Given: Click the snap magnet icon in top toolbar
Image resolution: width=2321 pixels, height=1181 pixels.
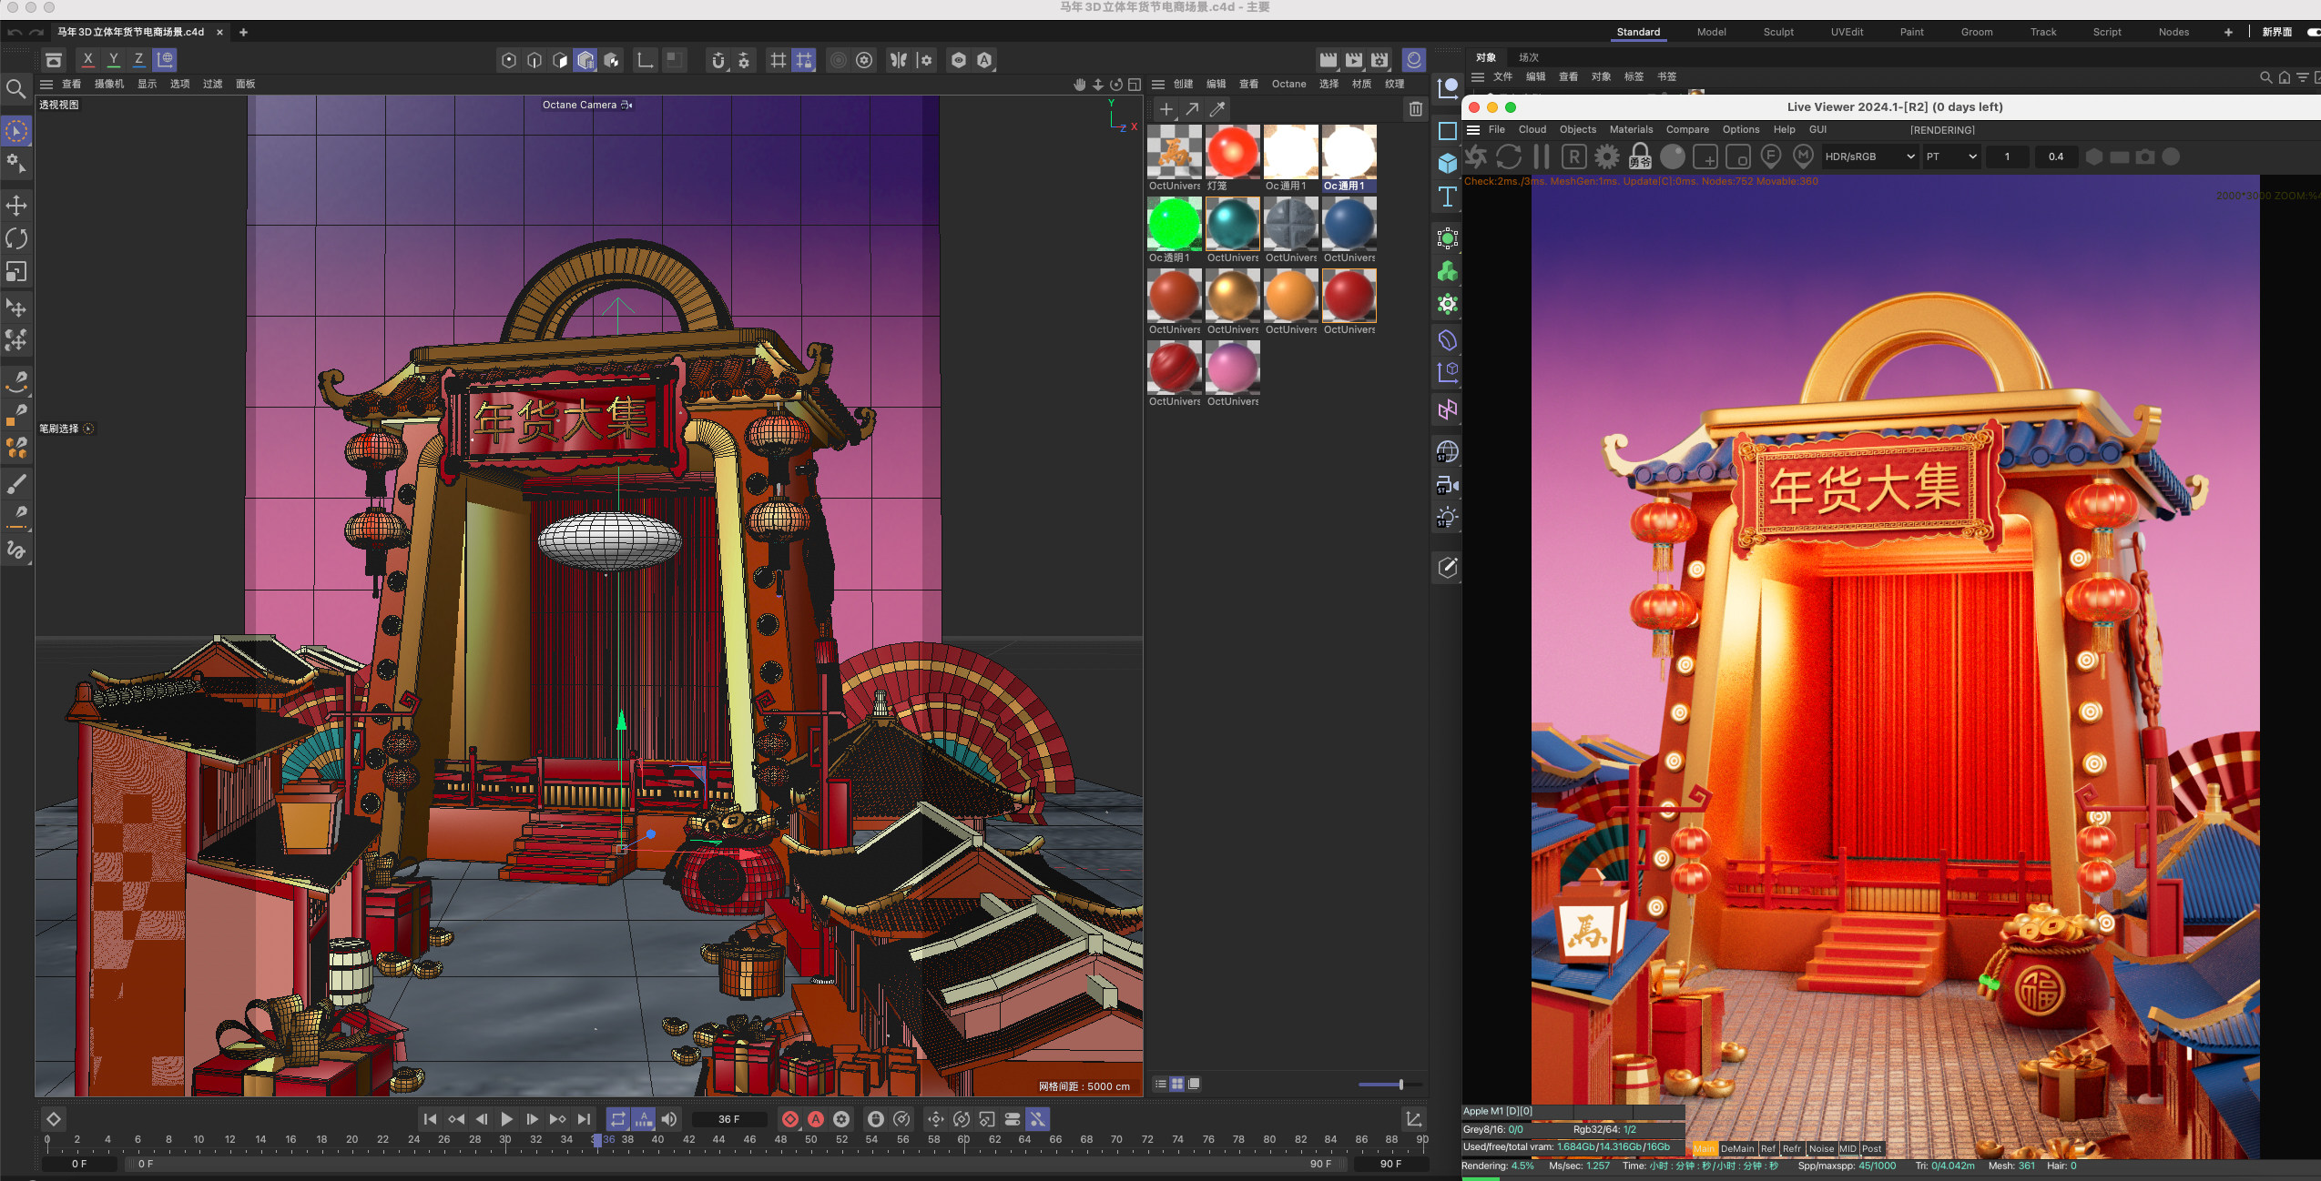Looking at the screenshot, I should (718, 60).
